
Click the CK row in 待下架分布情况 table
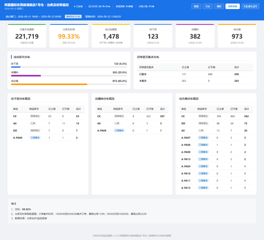tap(48, 116)
